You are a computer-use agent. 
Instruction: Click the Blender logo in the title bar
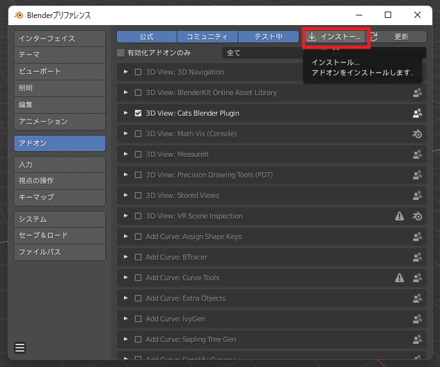tap(19, 15)
